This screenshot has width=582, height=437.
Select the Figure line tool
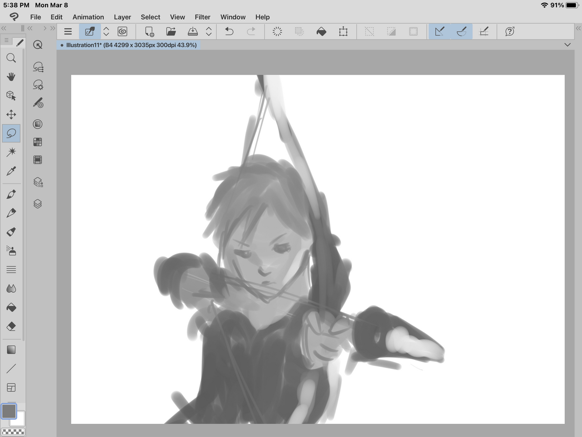11,368
